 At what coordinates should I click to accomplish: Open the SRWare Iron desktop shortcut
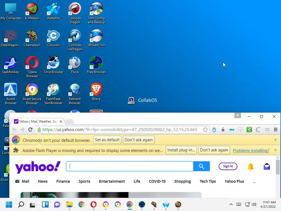tap(96, 38)
